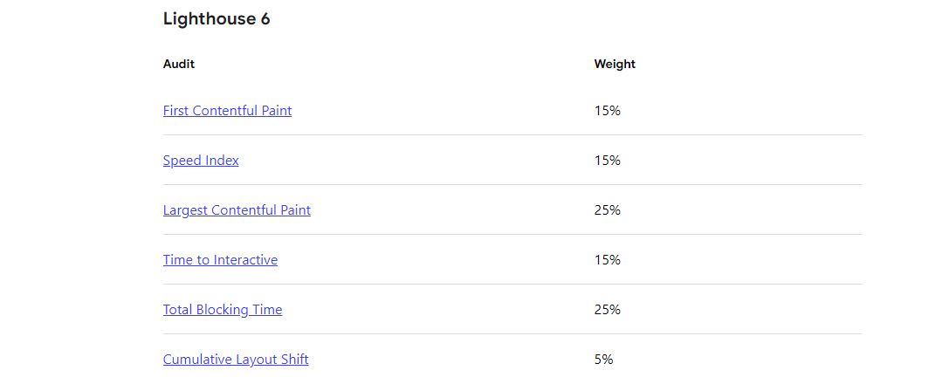Image resolution: width=949 pixels, height=391 pixels.
Task: Select the 15% weight for First Contentful Paint
Action: pyautogui.click(x=608, y=111)
